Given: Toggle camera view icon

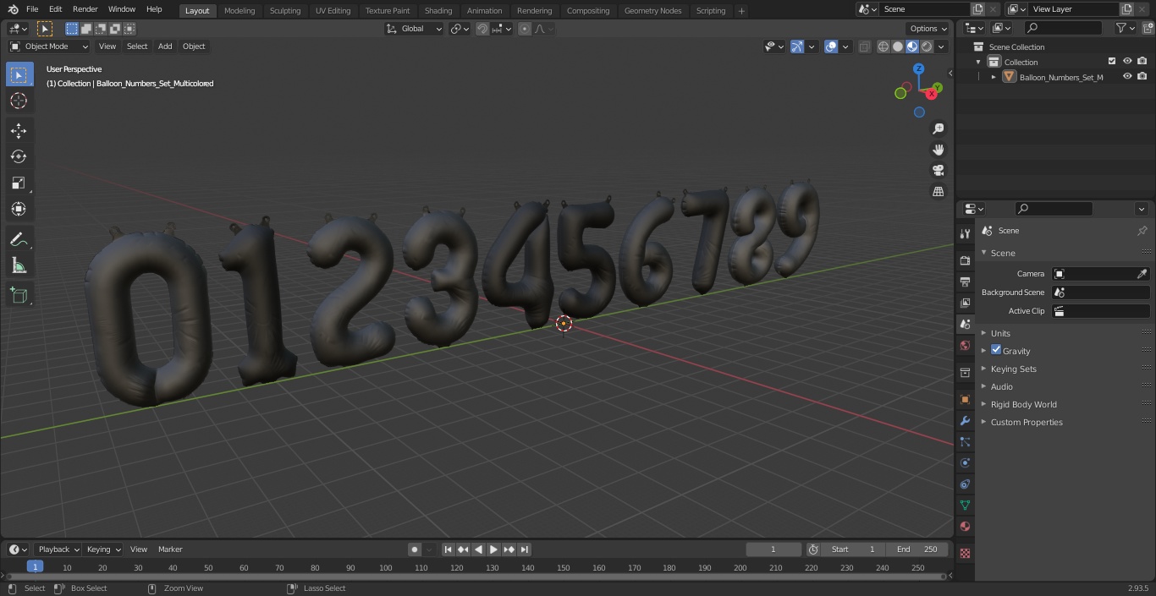Looking at the screenshot, I should (x=939, y=170).
